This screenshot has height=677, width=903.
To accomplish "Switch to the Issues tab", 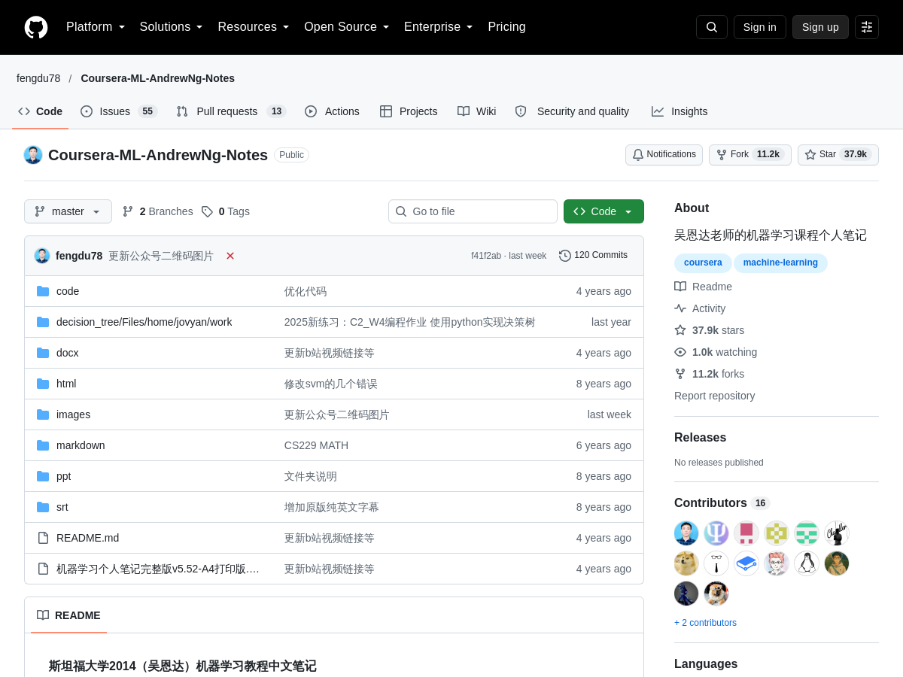I will tap(119, 111).
